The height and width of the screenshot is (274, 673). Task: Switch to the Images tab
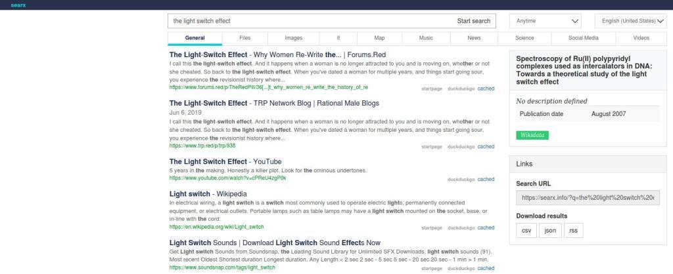coord(294,38)
